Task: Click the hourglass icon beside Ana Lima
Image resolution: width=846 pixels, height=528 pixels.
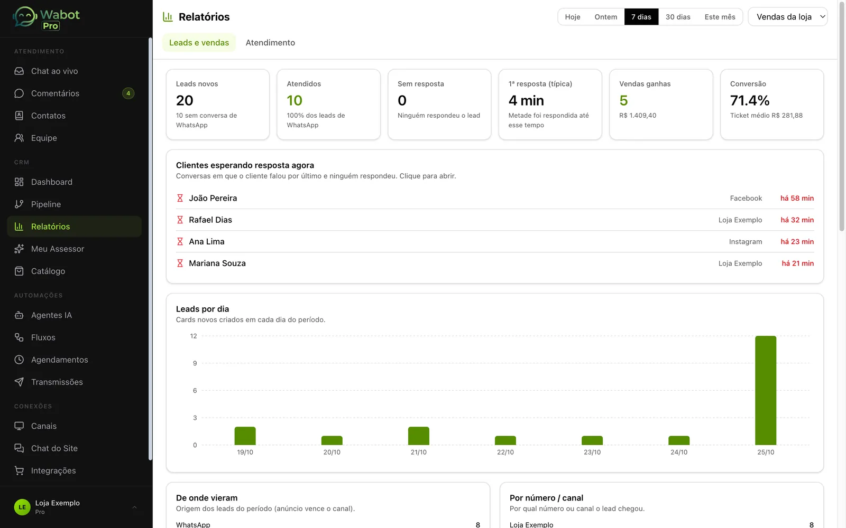Action: tap(180, 241)
